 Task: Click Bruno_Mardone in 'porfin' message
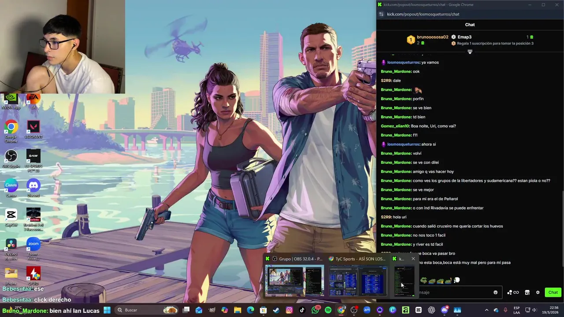tap(396, 99)
